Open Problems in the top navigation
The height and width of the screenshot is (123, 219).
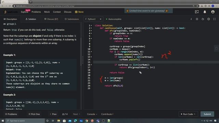(36, 12)
